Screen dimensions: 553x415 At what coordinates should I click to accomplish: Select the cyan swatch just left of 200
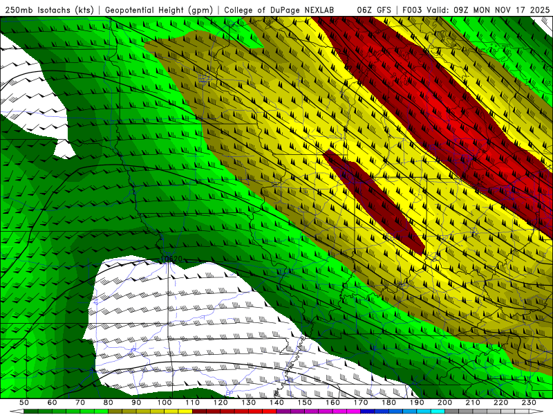[x=438, y=412]
